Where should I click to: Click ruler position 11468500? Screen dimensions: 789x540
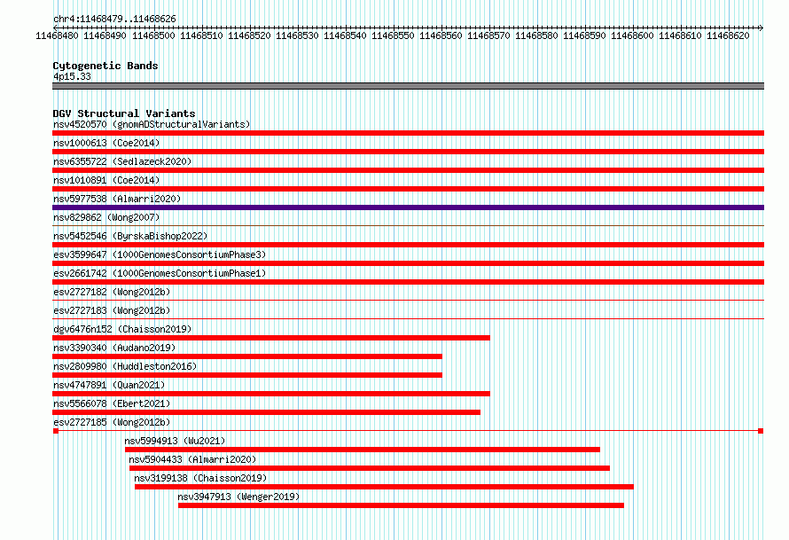tap(153, 35)
